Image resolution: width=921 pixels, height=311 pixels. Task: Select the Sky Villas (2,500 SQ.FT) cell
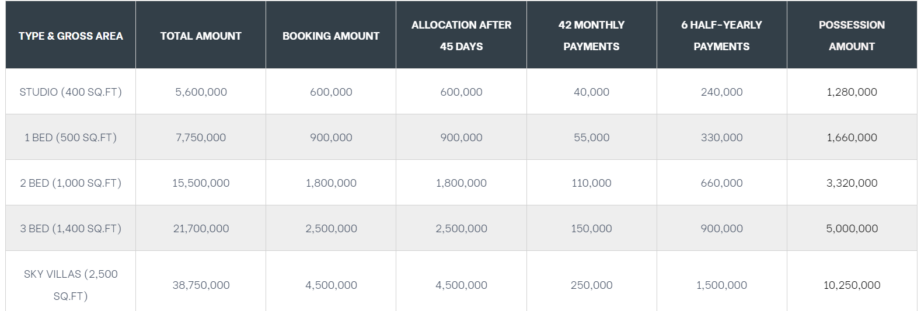coord(71,285)
